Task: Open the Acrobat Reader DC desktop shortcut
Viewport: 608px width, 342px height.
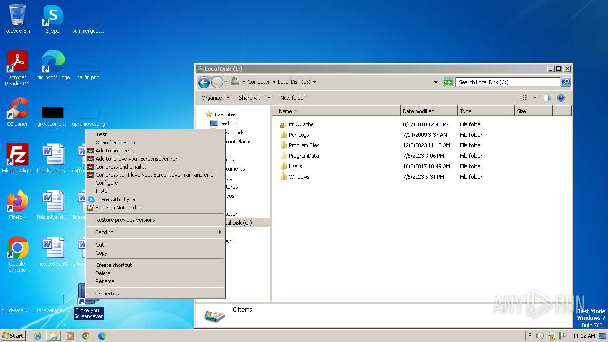Action: [x=17, y=68]
